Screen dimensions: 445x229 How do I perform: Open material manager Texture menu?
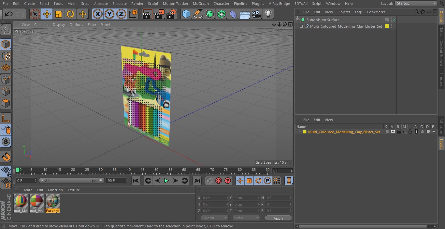point(73,190)
